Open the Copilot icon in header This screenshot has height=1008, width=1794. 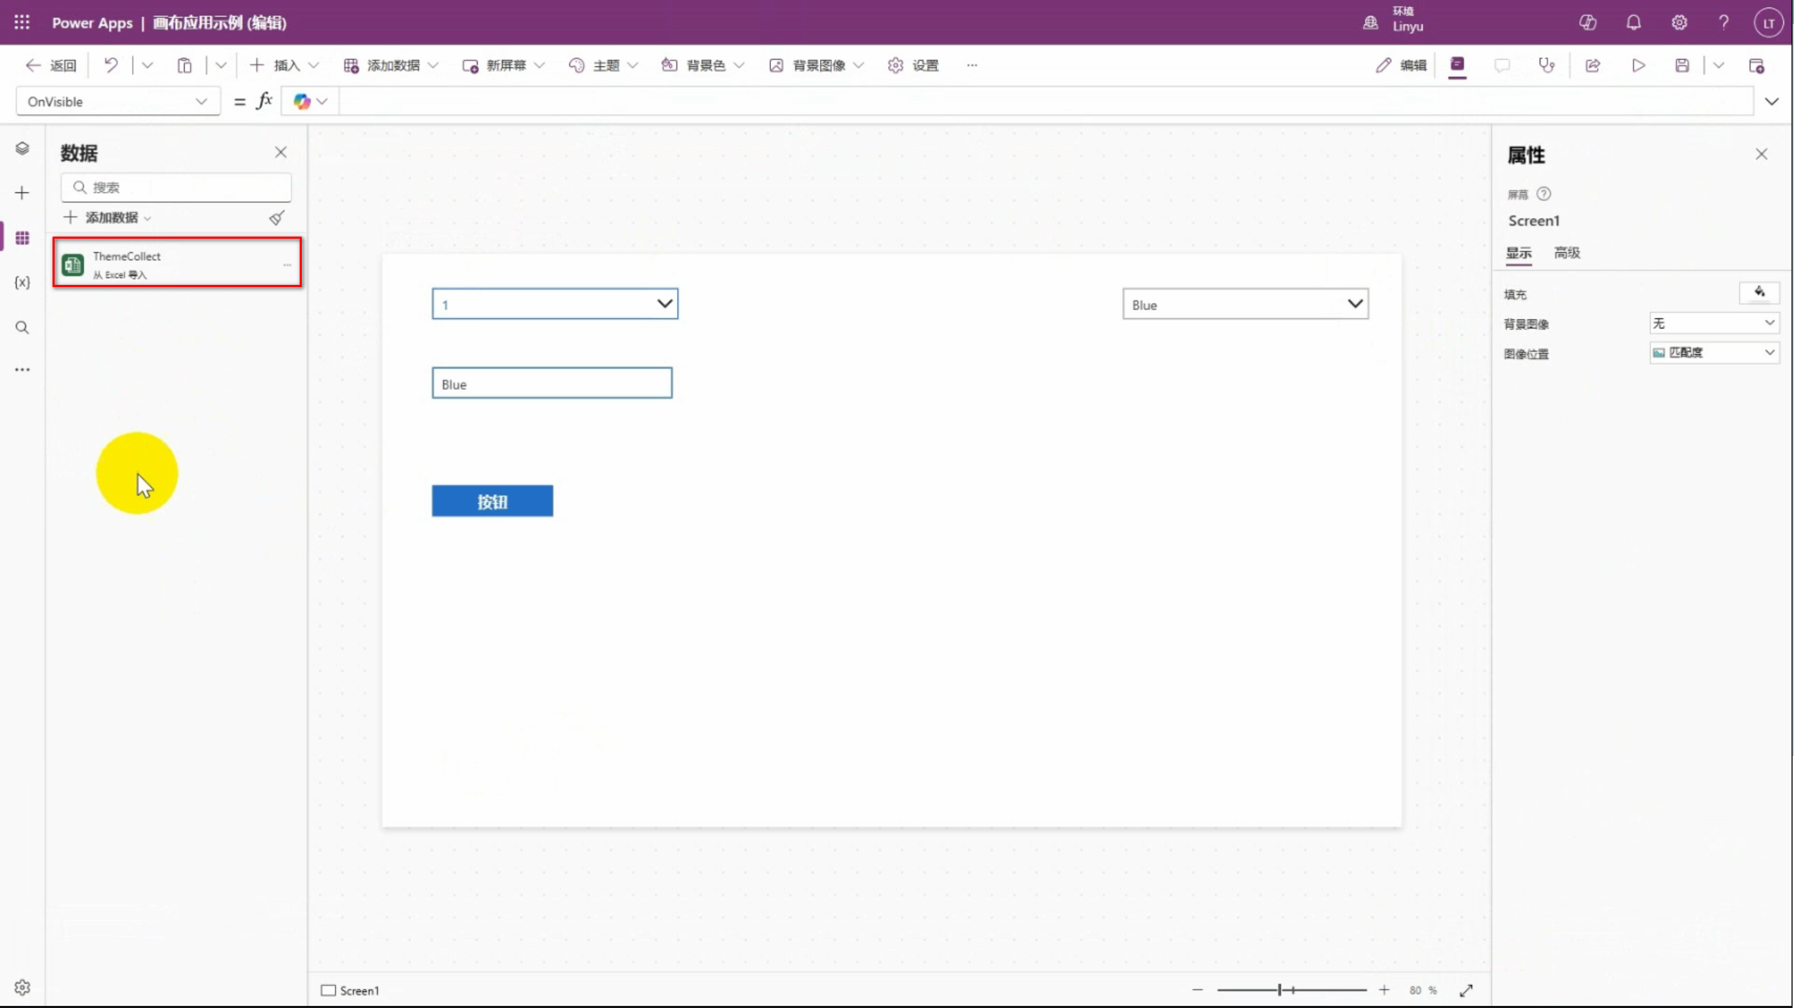(1587, 22)
